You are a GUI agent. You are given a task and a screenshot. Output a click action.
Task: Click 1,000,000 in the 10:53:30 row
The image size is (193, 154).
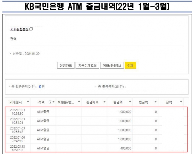tap(125, 112)
